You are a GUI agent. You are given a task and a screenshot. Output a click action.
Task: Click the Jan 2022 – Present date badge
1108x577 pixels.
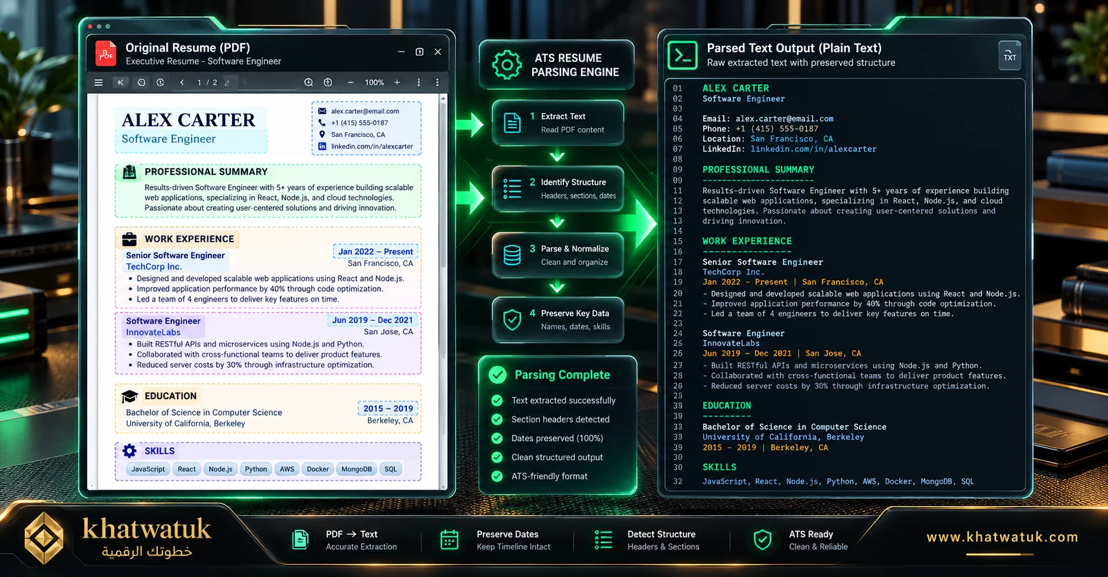(x=375, y=252)
